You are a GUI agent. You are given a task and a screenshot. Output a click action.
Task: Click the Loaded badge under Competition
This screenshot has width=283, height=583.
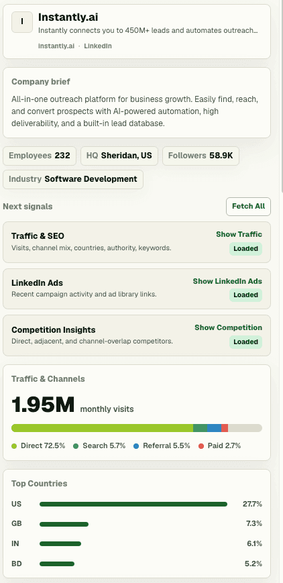coord(246,341)
